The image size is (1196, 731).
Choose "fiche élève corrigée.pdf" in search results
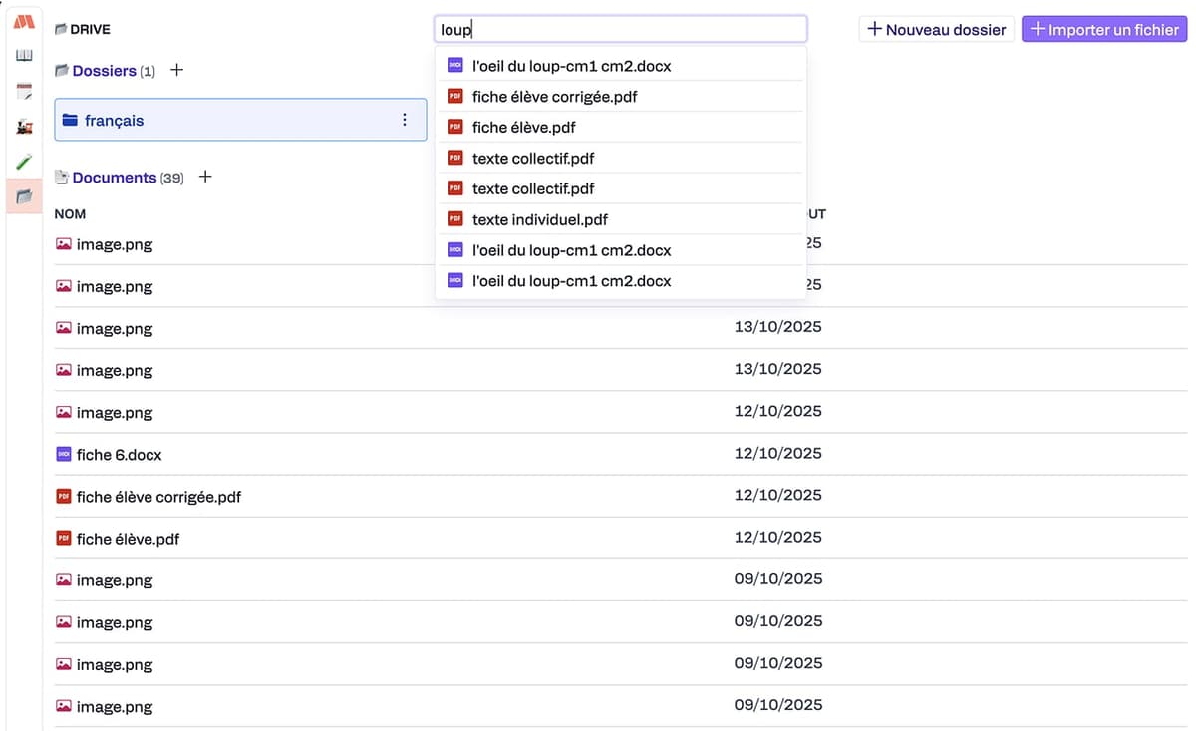point(554,97)
